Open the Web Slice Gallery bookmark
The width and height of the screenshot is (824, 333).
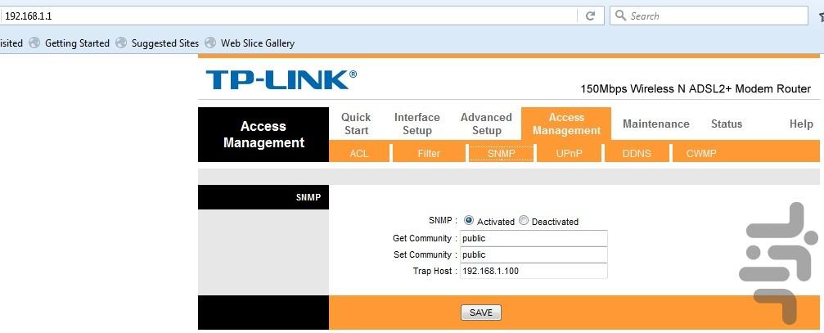point(257,43)
